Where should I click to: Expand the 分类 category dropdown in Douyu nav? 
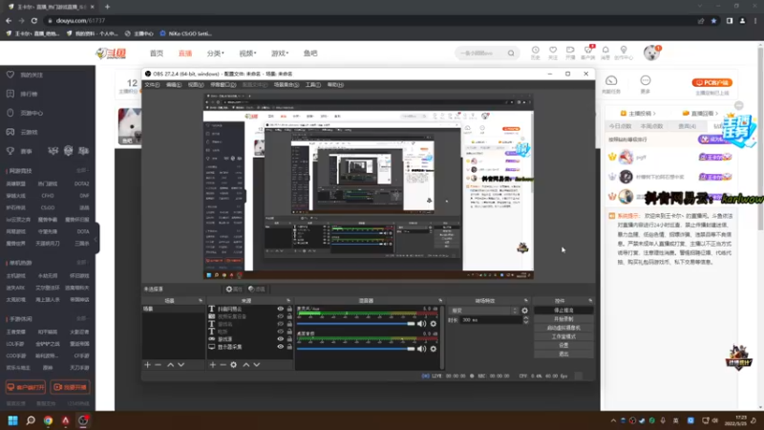tap(215, 54)
